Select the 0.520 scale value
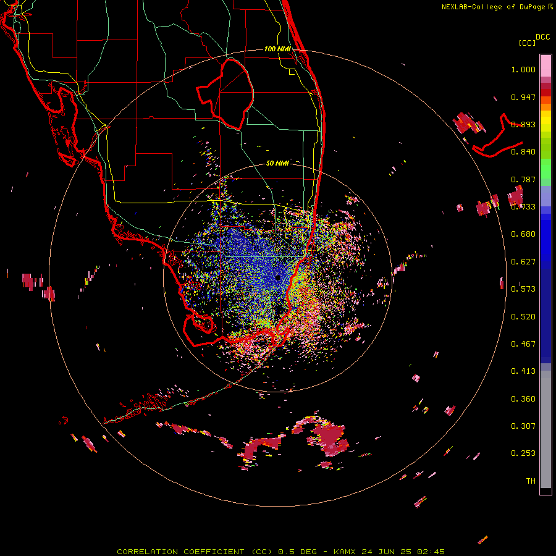Viewport: 556px width, 556px height. (x=523, y=317)
